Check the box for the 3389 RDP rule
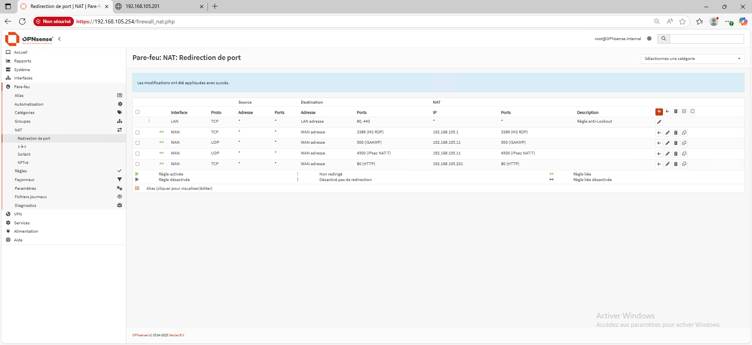752x345 pixels. tap(138, 133)
